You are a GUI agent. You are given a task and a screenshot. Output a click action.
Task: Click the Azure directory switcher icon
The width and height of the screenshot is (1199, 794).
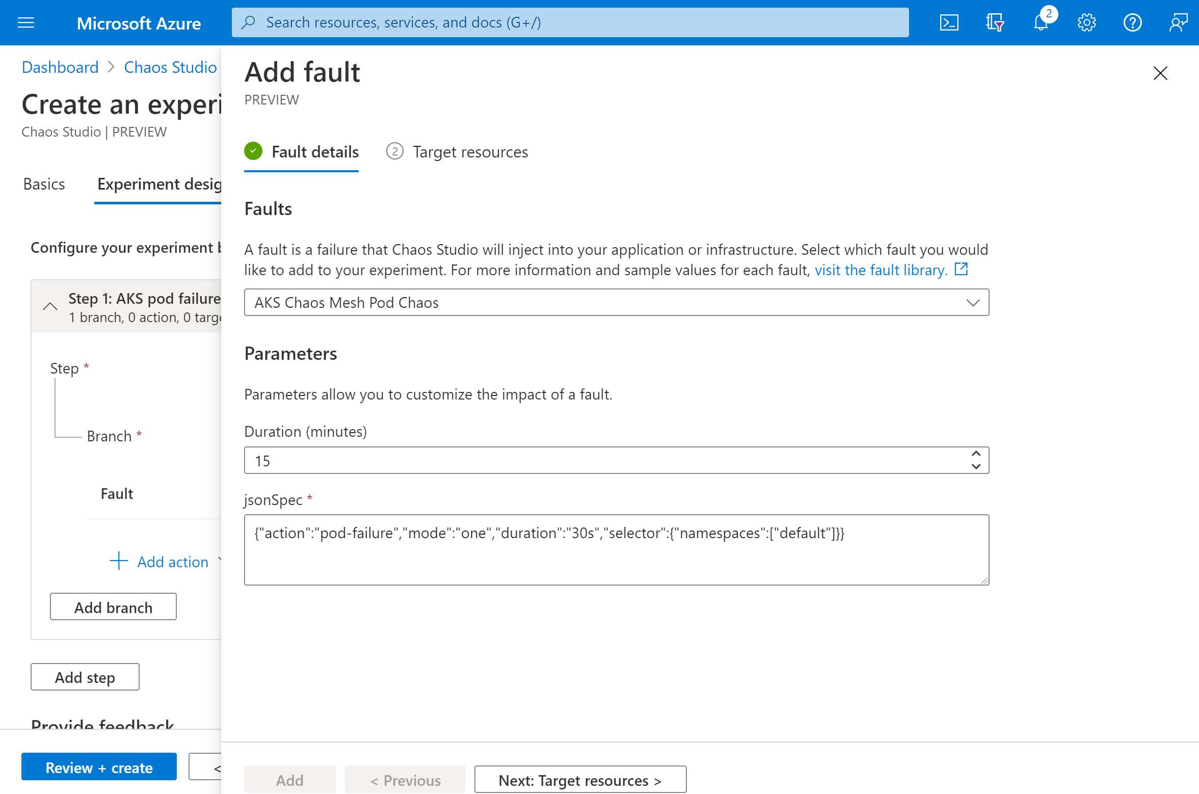click(994, 22)
